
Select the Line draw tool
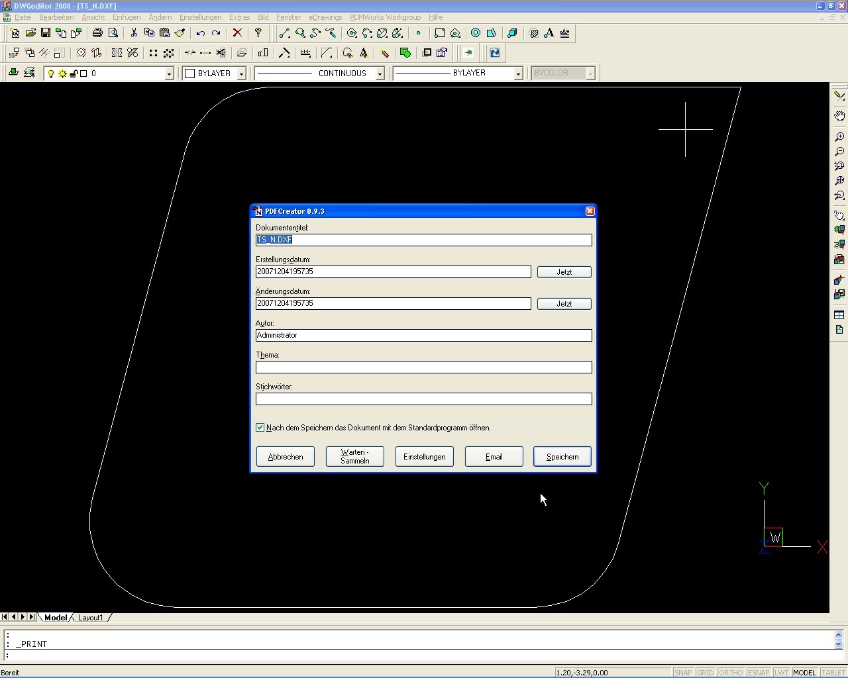[x=285, y=33]
